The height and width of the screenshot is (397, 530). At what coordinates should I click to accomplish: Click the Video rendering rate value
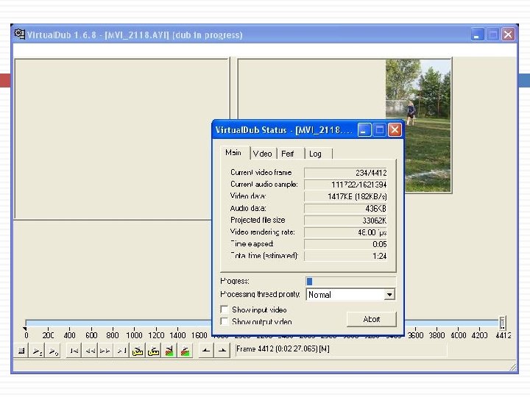(345, 232)
